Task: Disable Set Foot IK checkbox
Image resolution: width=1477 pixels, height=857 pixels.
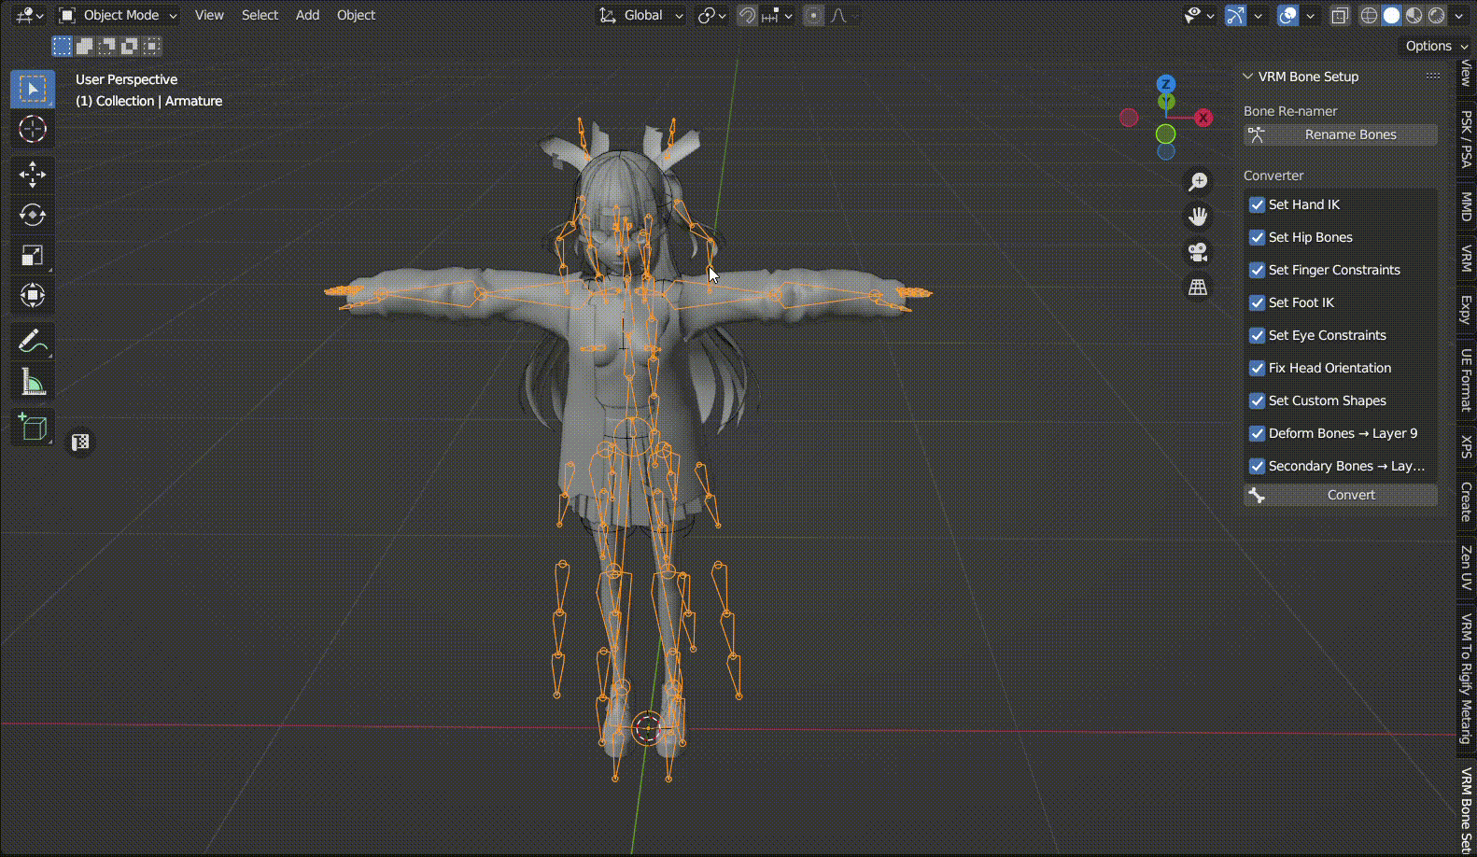Action: (x=1258, y=302)
